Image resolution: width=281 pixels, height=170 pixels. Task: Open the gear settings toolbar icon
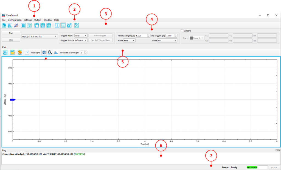[x=69, y=25]
